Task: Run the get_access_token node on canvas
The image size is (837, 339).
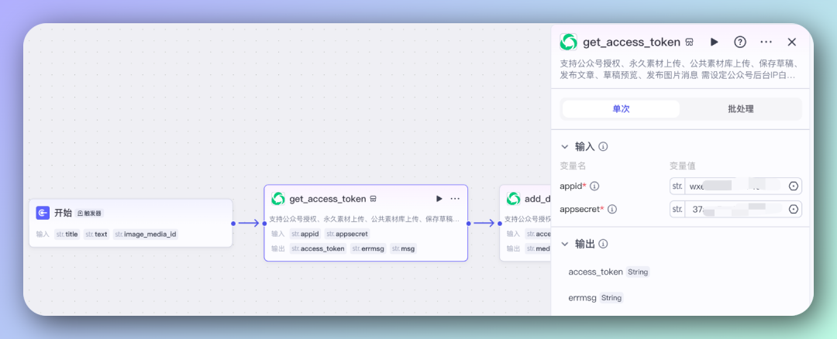Action: pyautogui.click(x=439, y=199)
